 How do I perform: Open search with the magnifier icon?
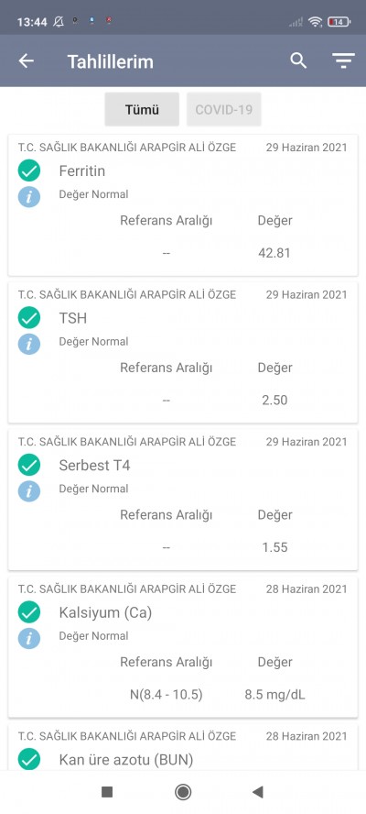click(298, 60)
